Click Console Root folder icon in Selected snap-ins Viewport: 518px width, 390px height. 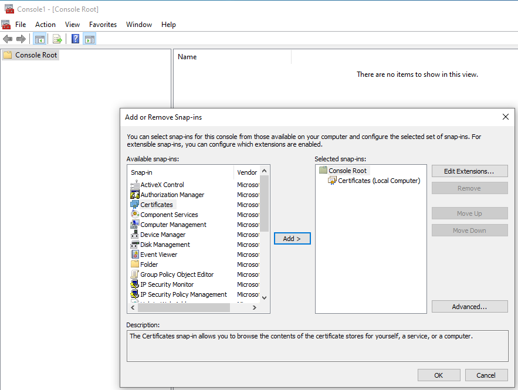(323, 170)
